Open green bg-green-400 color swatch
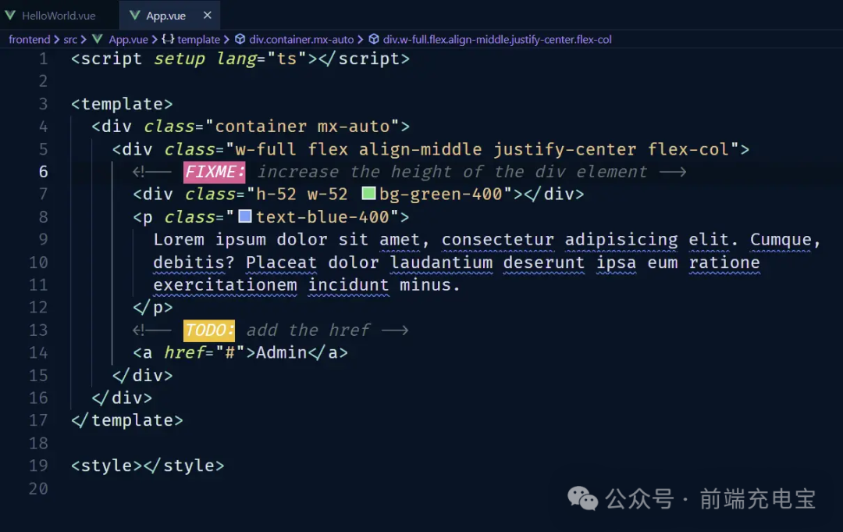This screenshot has height=532, width=843. point(368,193)
